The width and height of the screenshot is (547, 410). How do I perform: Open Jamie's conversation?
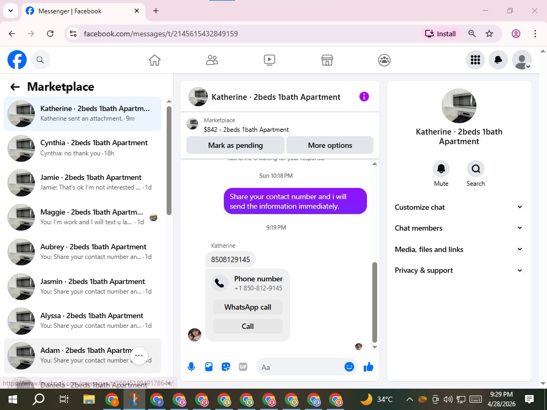click(x=83, y=183)
